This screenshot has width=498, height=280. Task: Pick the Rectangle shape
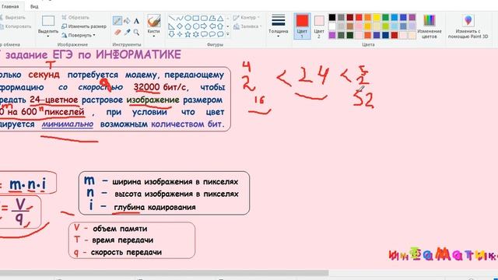tap(196, 19)
